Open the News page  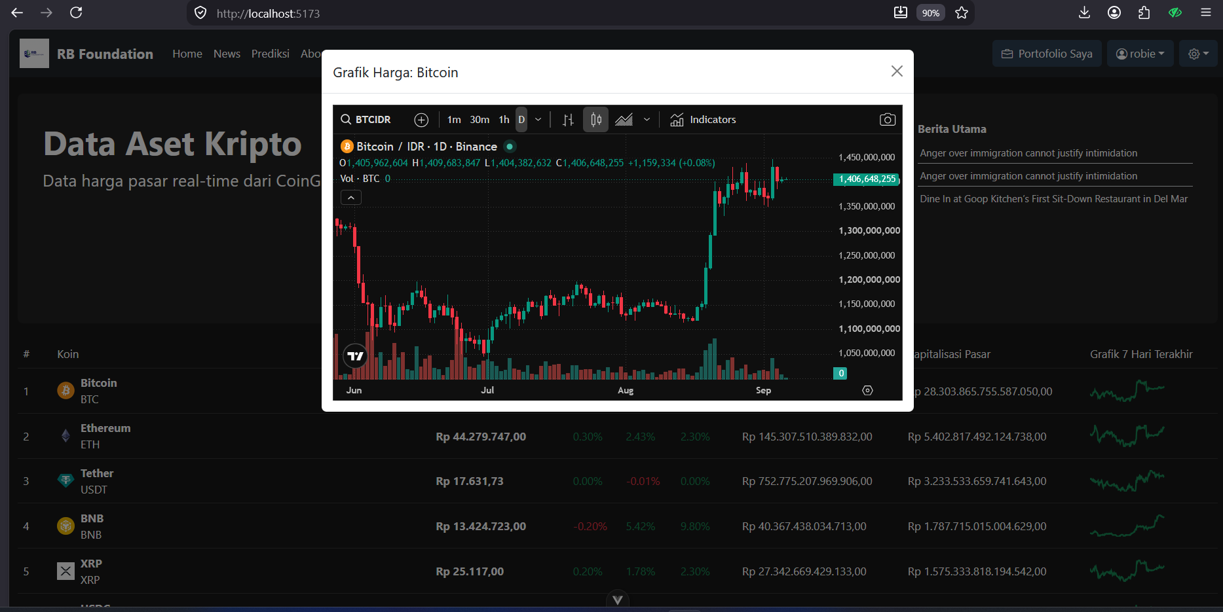click(227, 54)
